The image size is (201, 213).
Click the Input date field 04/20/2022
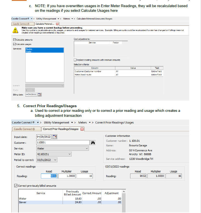point(44,137)
